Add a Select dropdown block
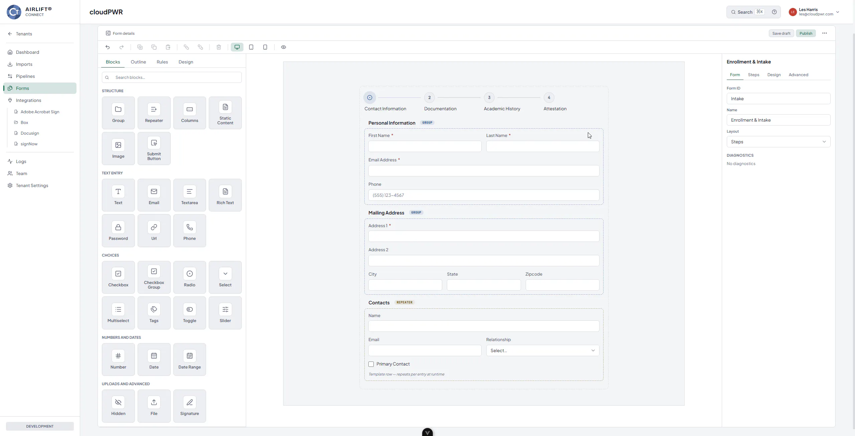Viewport: 855px width, 436px height. [x=225, y=277]
